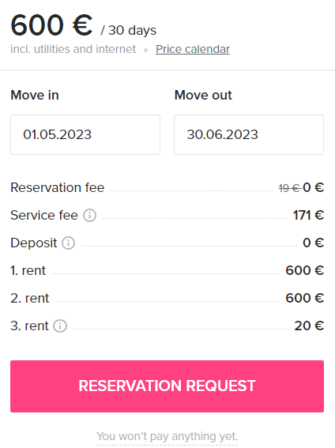Click the 'incl. utilities and internet' text

[73, 49]
